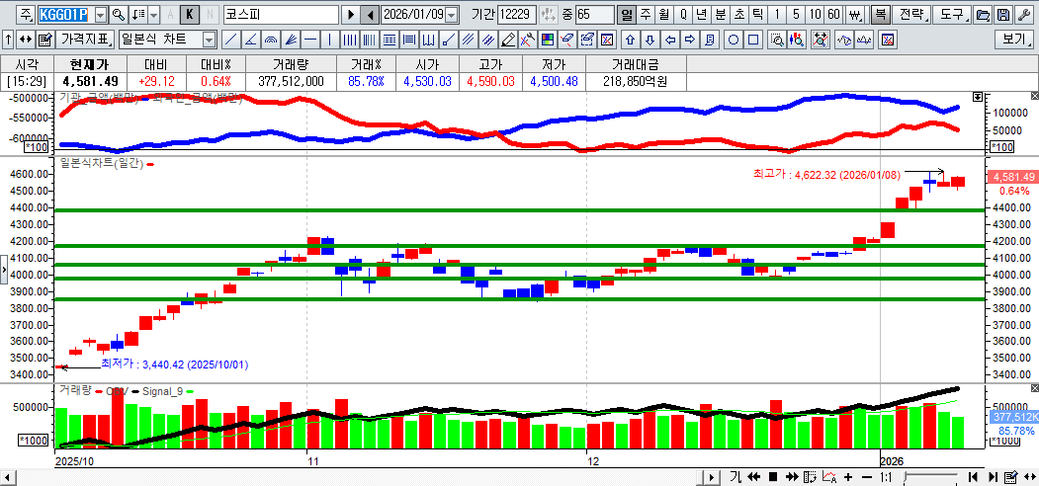Click the magnifier symbol search icon
This screenshot has height=486, width=1039.
[x=118, y=15]
